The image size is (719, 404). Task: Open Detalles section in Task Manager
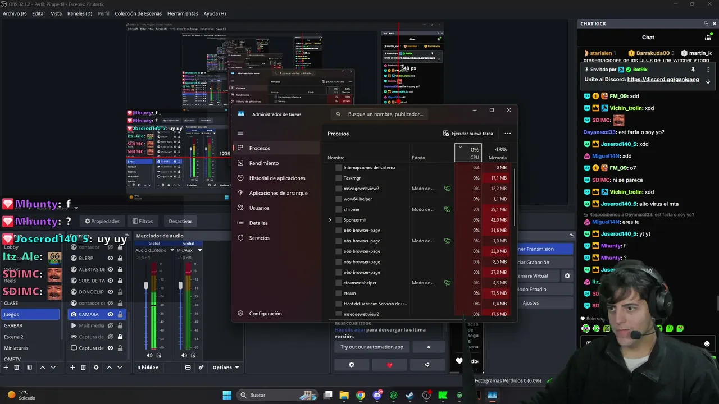258,223
